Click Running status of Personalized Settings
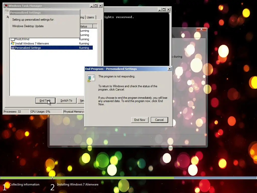 click(84, 48)
